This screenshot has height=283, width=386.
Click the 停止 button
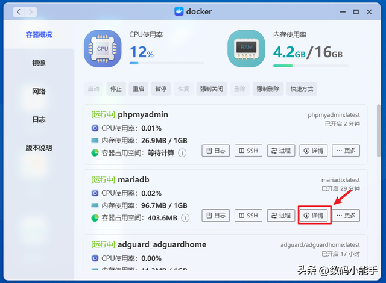coord(116,89)
